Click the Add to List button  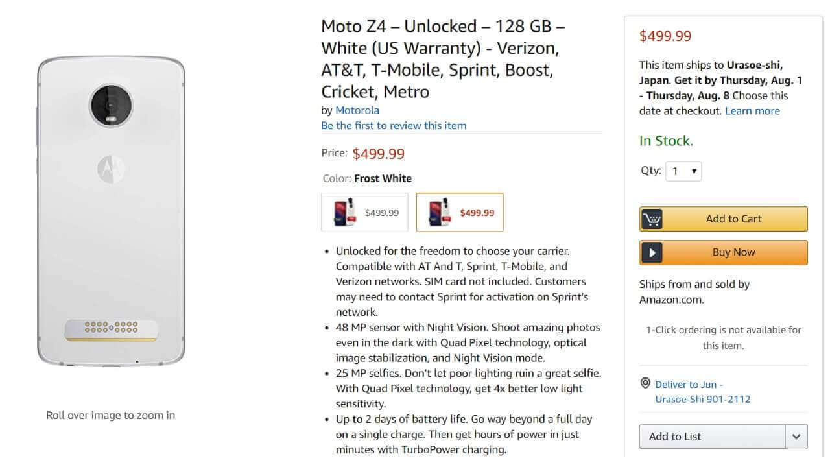click(712, 437)
